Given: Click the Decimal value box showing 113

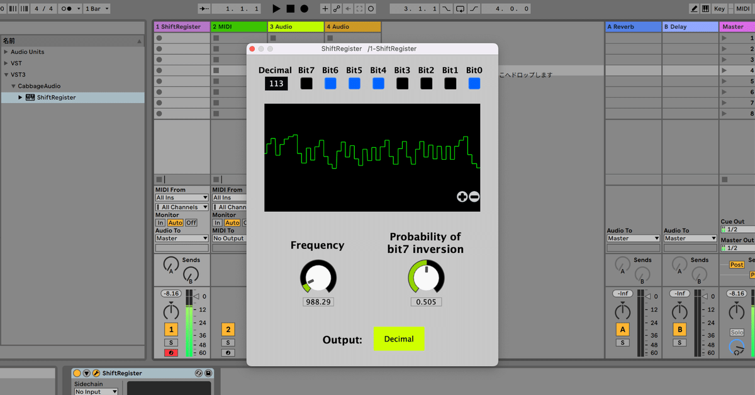Looking at the screenshot, I should pyautogui.click(x=276, y=83).
